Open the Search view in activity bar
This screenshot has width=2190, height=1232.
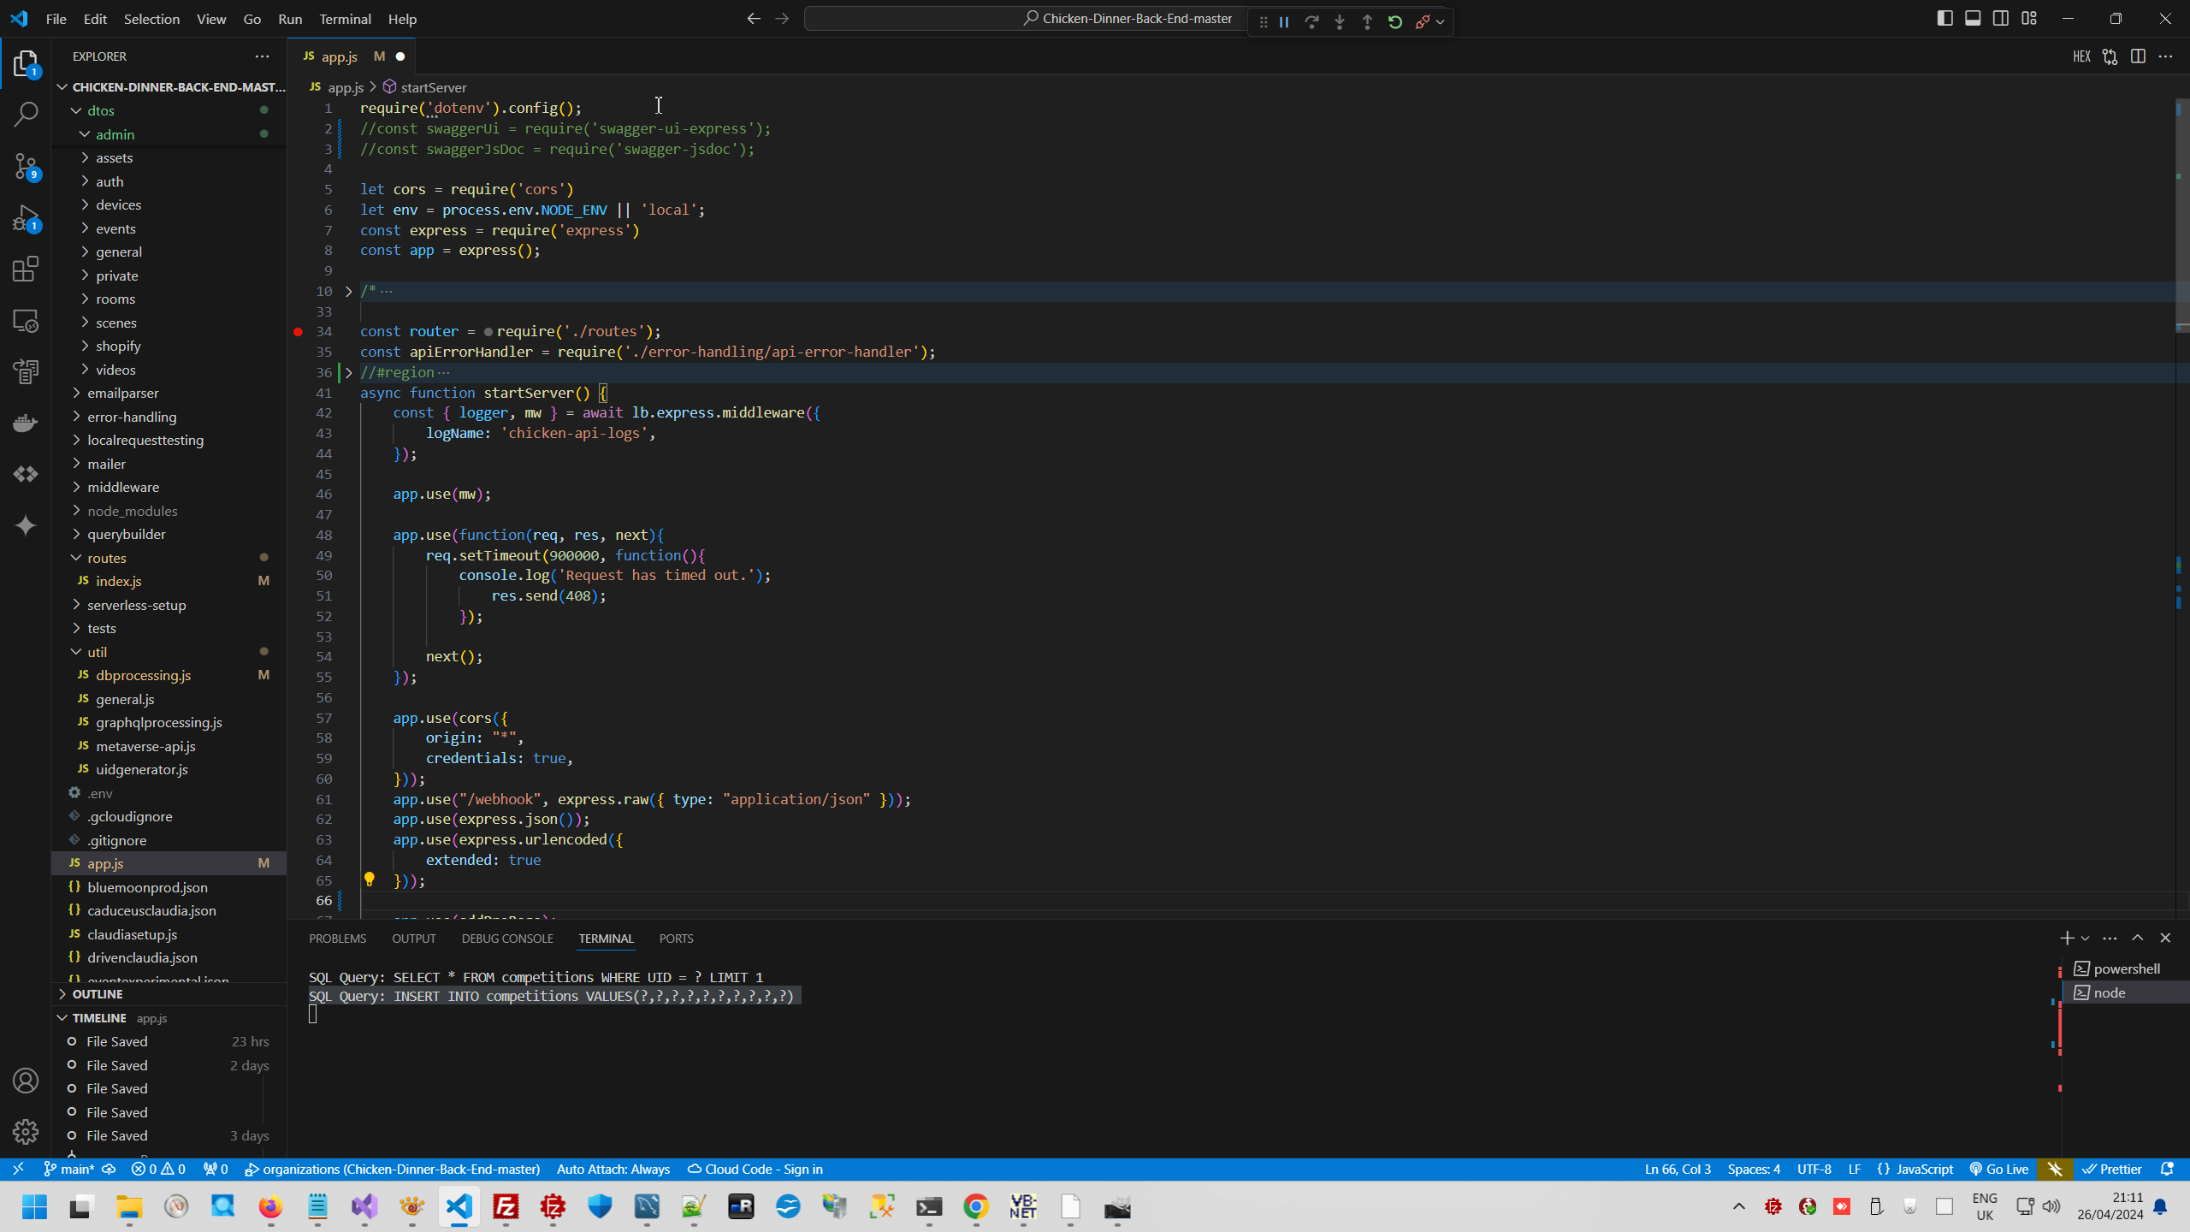[x=26, y=114]
